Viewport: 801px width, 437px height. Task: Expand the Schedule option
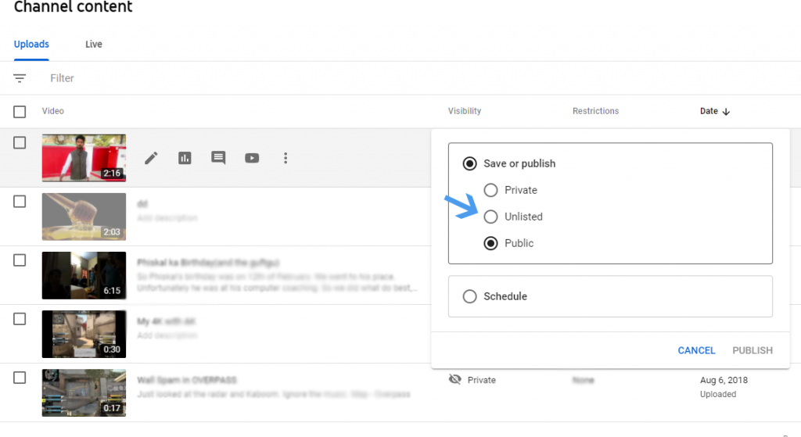[x=469, y=296]
